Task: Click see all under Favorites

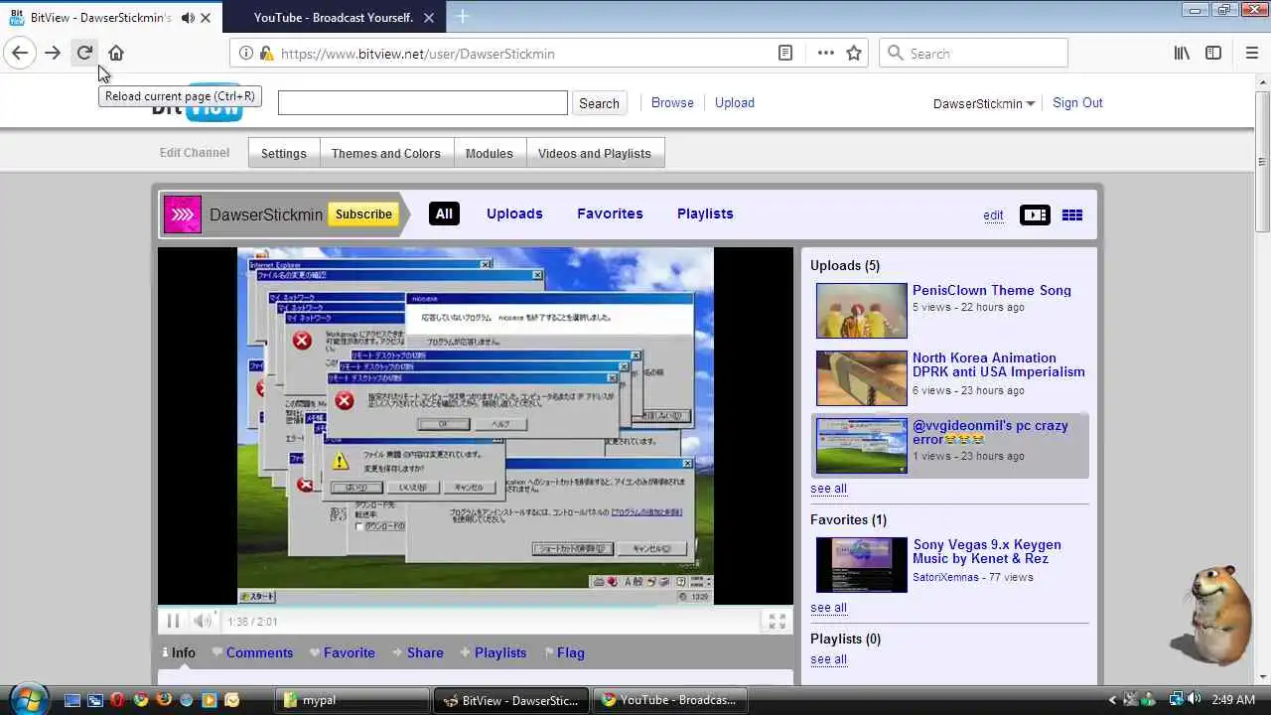Action: (x=828, y=607)
